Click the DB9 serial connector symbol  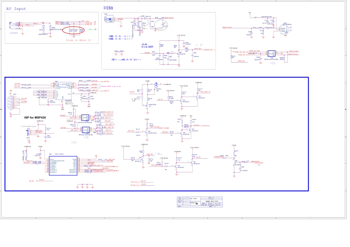[x=12, y=103]
